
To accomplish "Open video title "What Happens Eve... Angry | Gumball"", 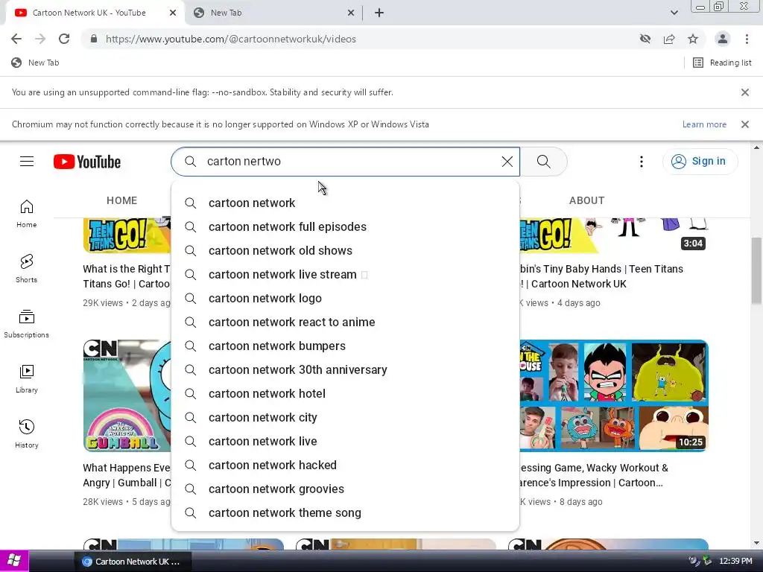I will coord(127,475).
